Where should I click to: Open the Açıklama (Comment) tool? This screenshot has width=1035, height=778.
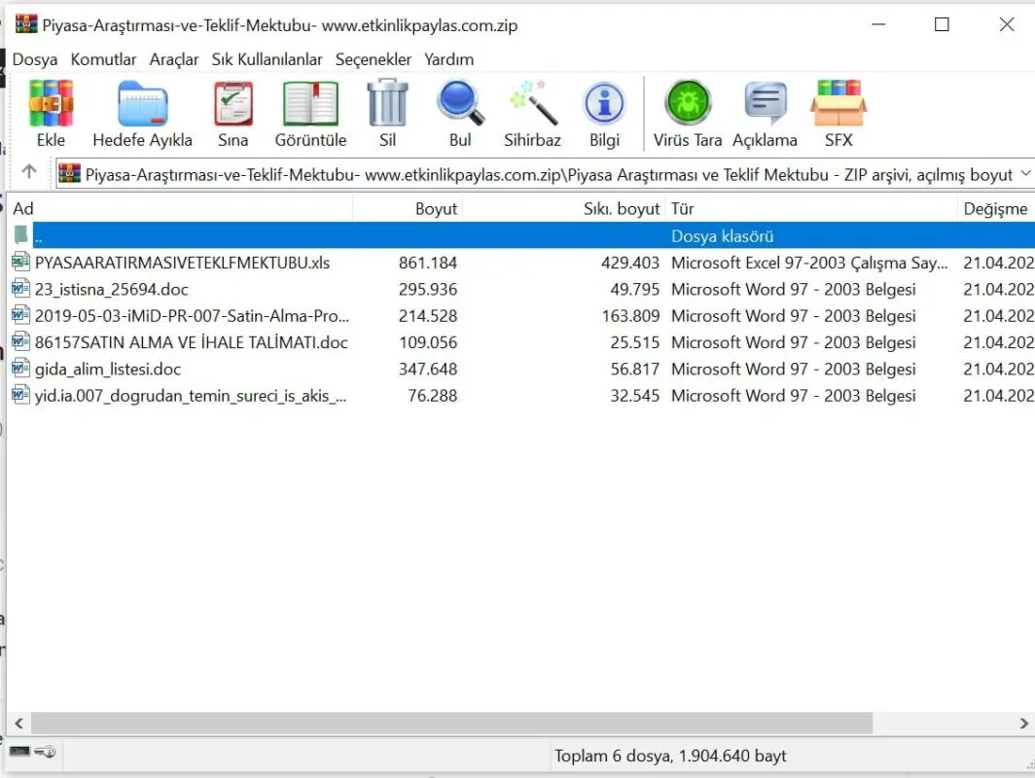[765, 103]
